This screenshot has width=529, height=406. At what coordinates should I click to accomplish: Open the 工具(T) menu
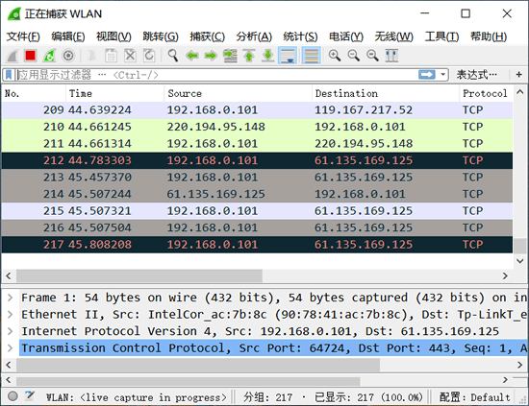(441, 36)
